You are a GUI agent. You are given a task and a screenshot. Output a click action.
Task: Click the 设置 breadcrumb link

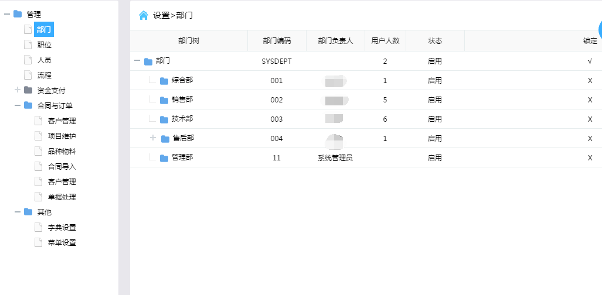pos(161,16)
